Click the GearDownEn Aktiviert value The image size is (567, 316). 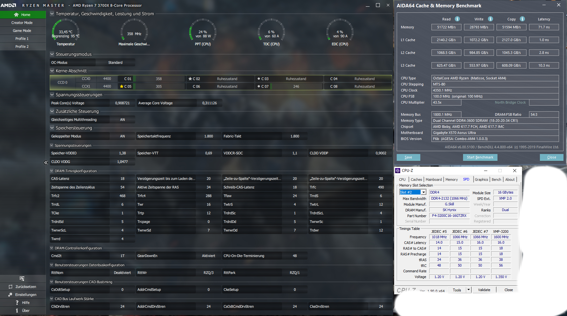click(209, 256)
